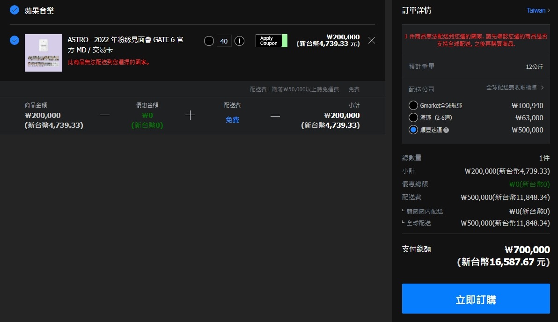Click the ₩700,000 total payment amount
The width and height of the screenshot is (558, 322).
[x=527, y=249]
